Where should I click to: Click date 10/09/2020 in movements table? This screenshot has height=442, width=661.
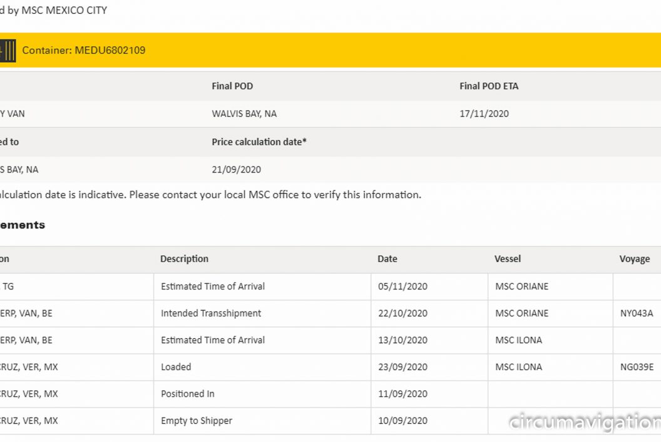402,421
